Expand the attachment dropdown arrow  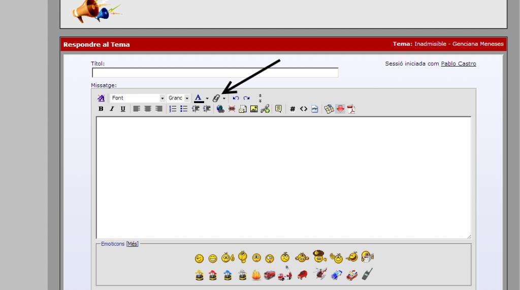(224, 99)
